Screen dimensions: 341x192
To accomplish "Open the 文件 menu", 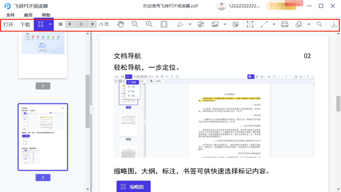I will tap(10, 15).
